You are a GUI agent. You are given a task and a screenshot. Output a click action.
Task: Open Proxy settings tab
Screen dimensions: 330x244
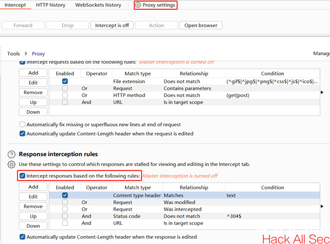tap(156, 5)
